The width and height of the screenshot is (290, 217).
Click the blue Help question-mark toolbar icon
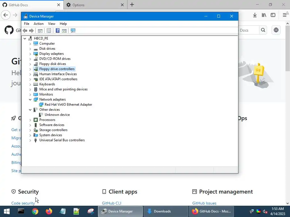(x=57, y=31)
